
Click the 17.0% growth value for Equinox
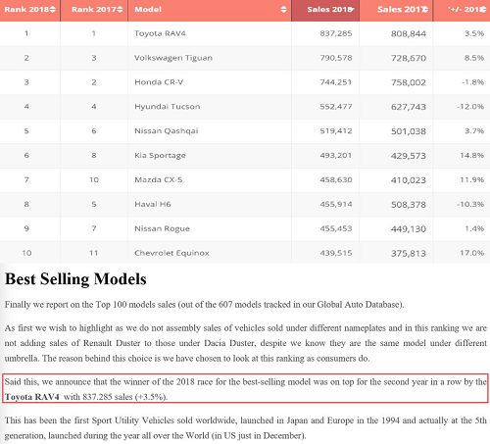click(x=472, y=253)
